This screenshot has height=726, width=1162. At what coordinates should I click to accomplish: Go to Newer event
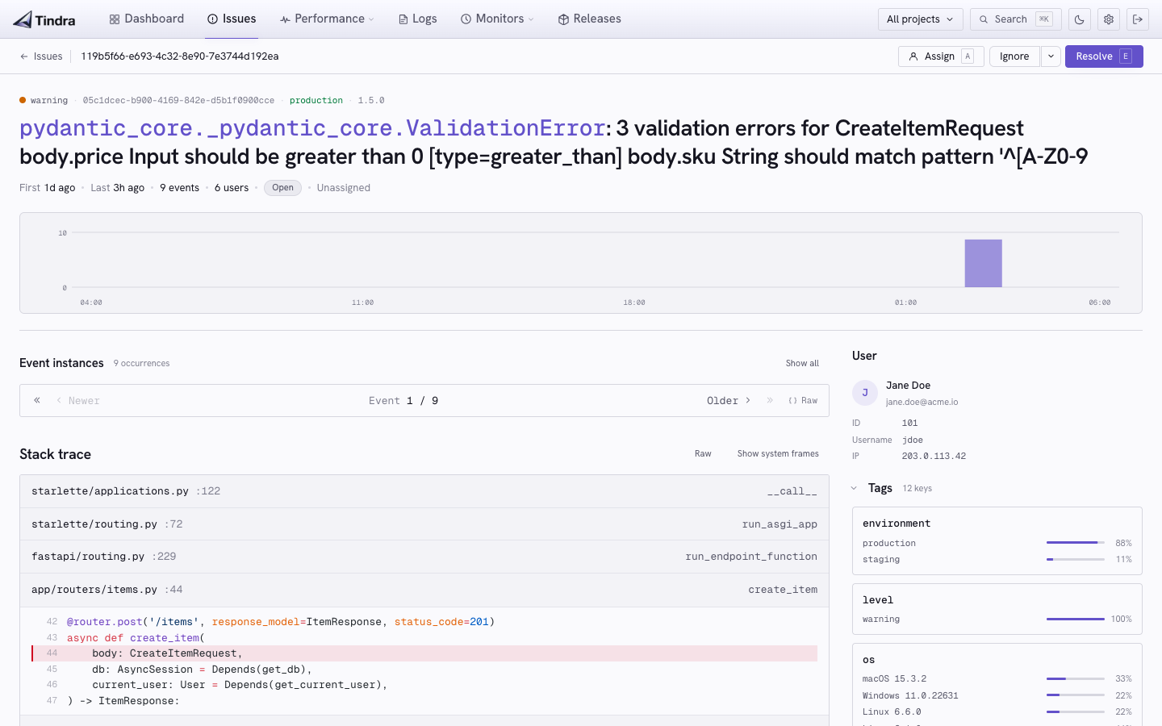point(78,401)
